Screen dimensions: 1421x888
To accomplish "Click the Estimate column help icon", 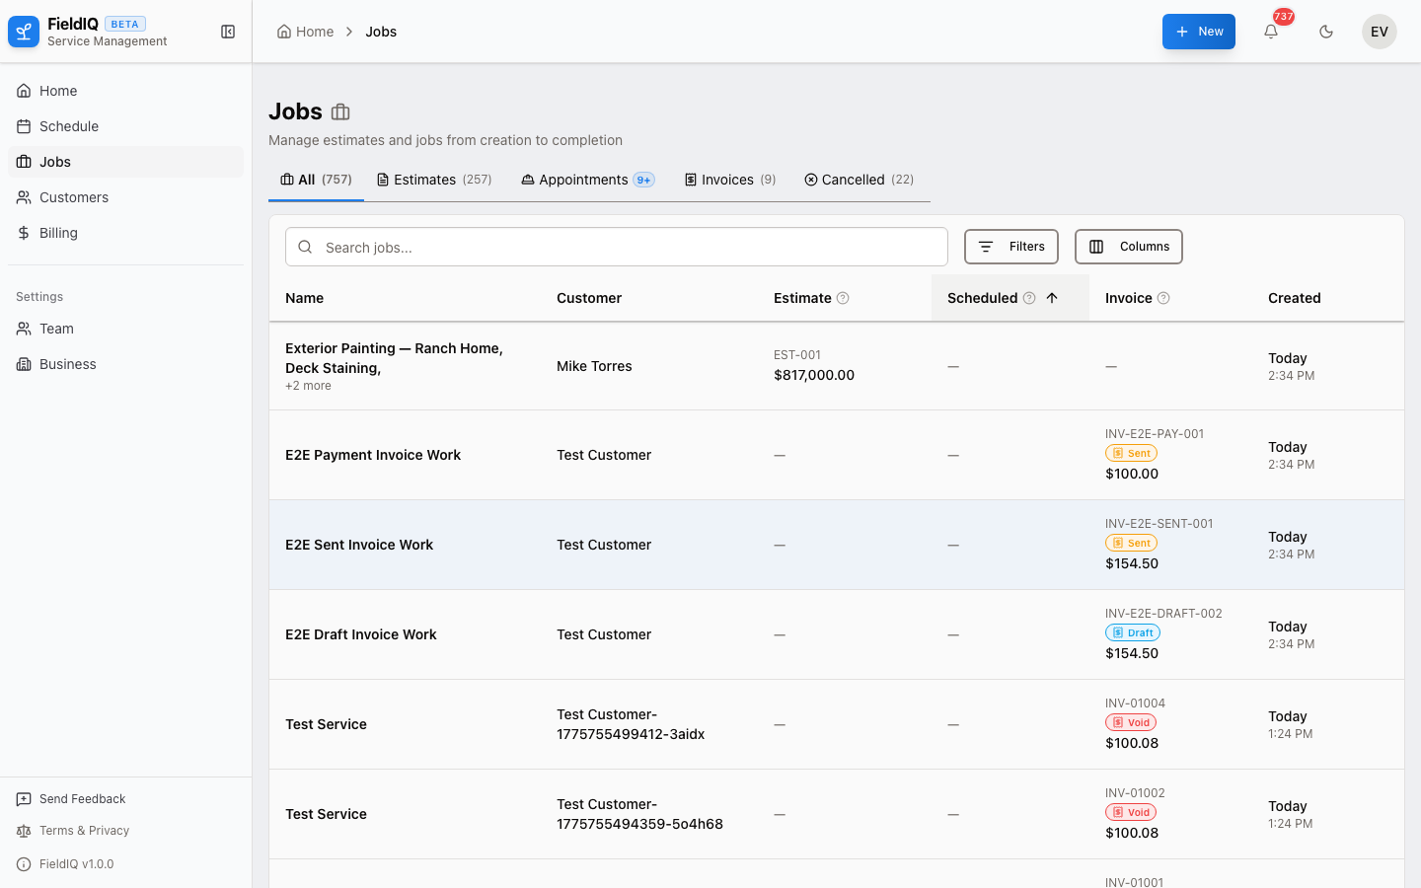I will [843, 298].
